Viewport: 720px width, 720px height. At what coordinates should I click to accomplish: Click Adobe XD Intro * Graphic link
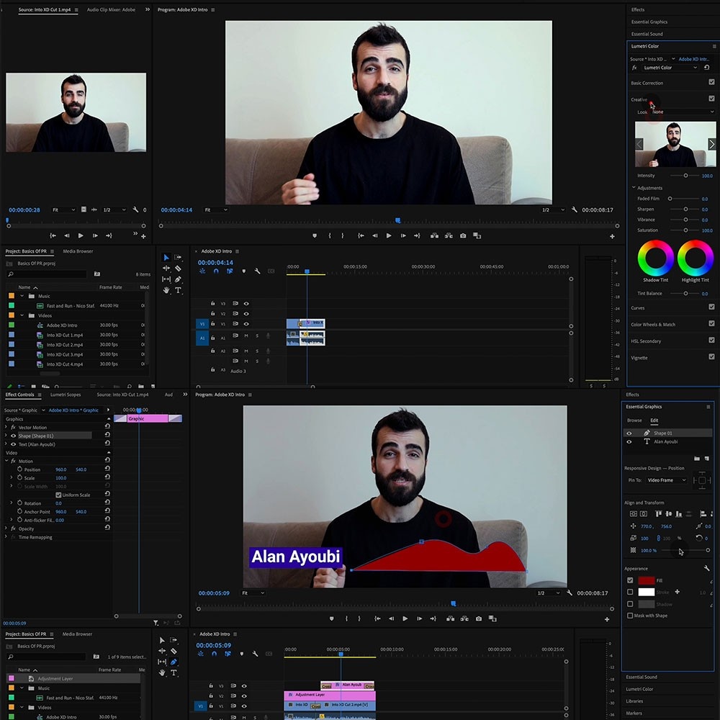coord(73,410)
